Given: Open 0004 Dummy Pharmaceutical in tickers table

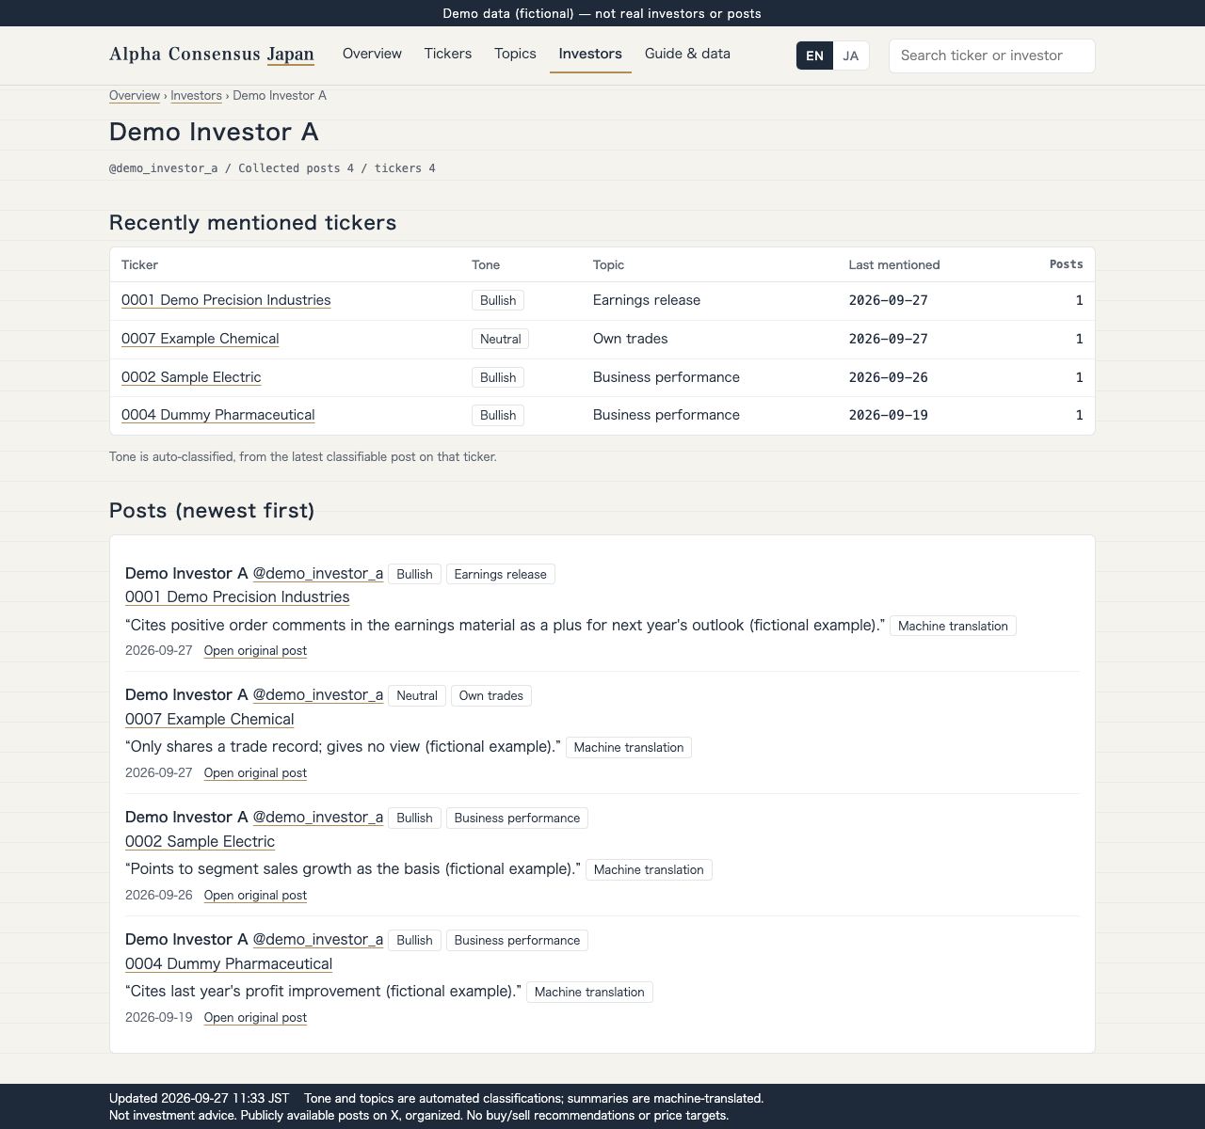Looking at the screenshot, I should (x=218, y=415).
